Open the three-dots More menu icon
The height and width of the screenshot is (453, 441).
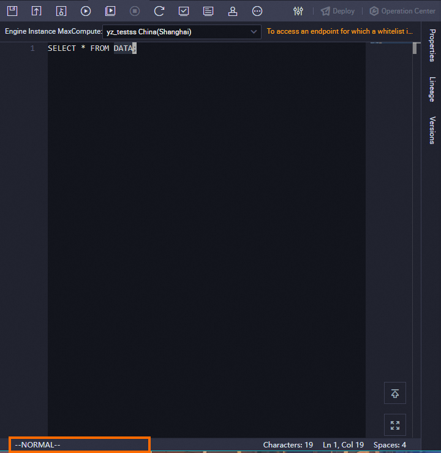(x=257, y=11)
